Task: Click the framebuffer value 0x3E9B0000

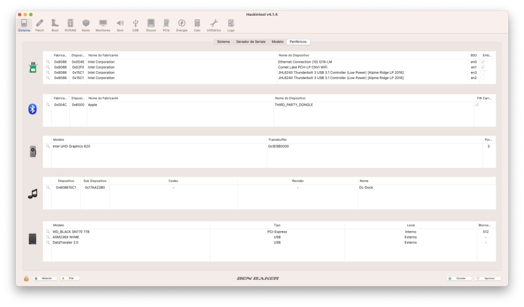Action: (x=278, y=146)
